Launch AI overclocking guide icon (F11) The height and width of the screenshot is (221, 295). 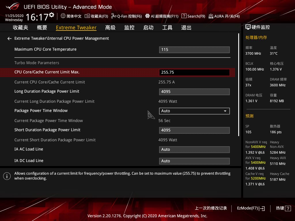147,16
